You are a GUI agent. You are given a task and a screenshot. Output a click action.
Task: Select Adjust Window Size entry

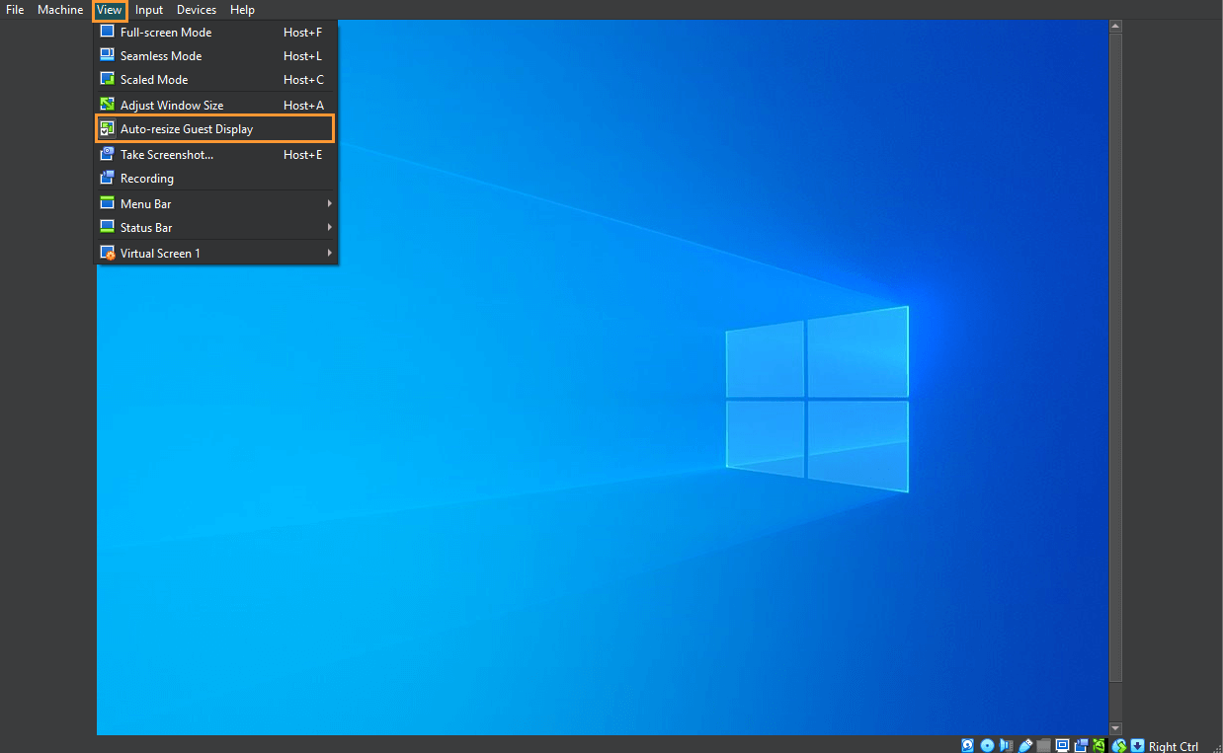click(215, 105)
